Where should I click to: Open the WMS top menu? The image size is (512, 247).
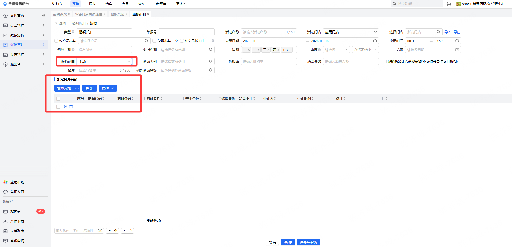pos(142,4)
